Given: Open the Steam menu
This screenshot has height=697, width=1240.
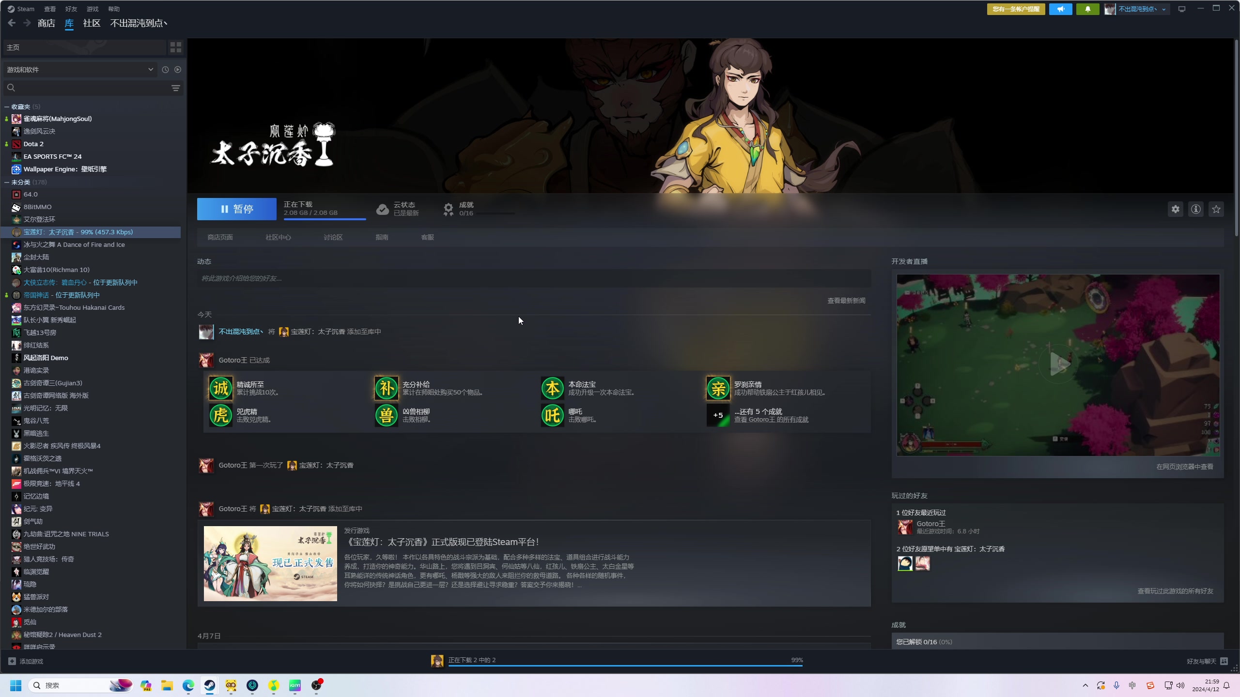Looking at the screenshot, I should click(21, 9).
